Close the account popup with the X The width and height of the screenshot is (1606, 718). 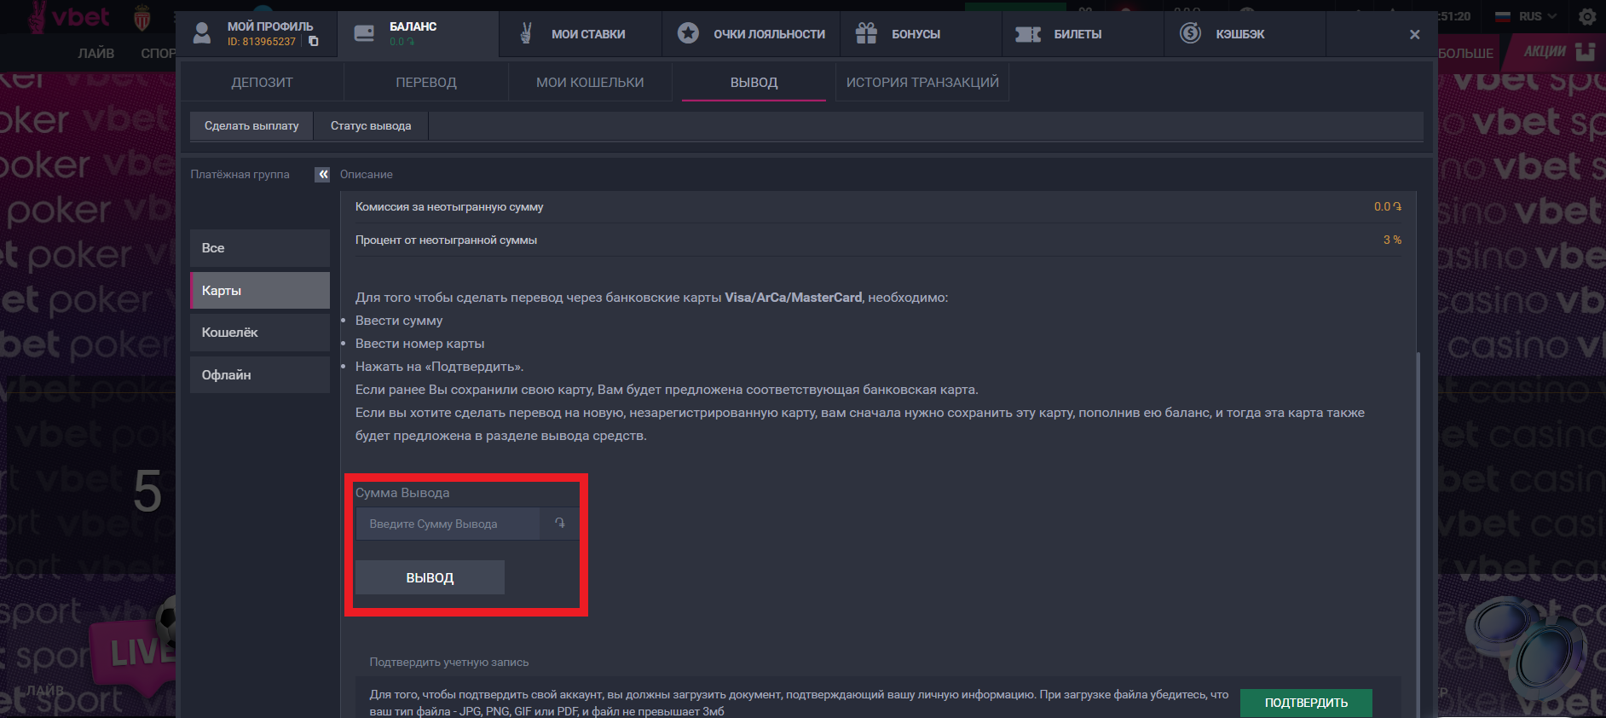point(1415,34)
